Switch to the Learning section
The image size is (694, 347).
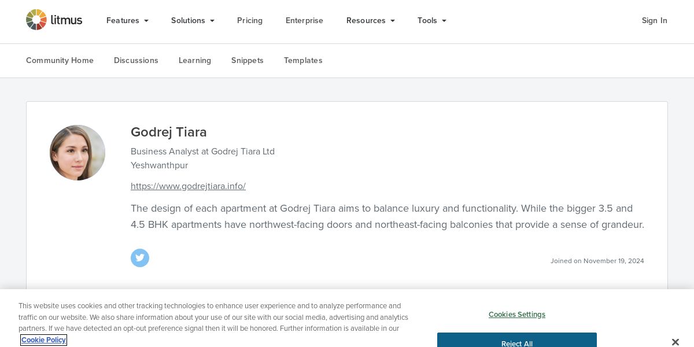pos(195,60)
